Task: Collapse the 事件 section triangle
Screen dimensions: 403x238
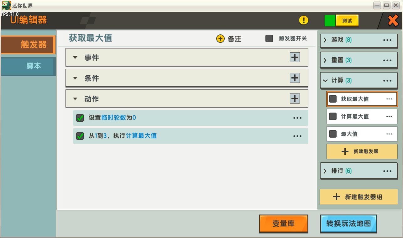Action: point(75,58)
